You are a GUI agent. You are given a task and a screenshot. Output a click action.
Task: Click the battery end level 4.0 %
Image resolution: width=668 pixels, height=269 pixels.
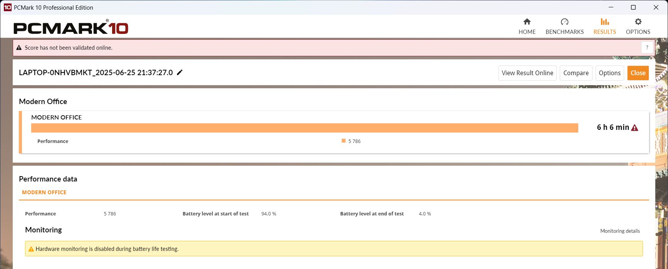(x=425, y=214)
